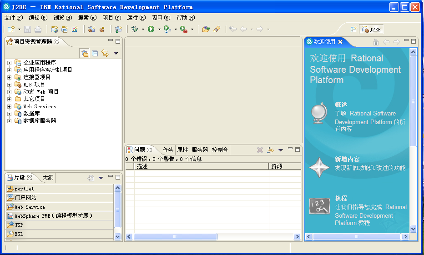Open the Web Service snippets drawer
This screenshot has height=255, width=424.
(x=60, y=207)
